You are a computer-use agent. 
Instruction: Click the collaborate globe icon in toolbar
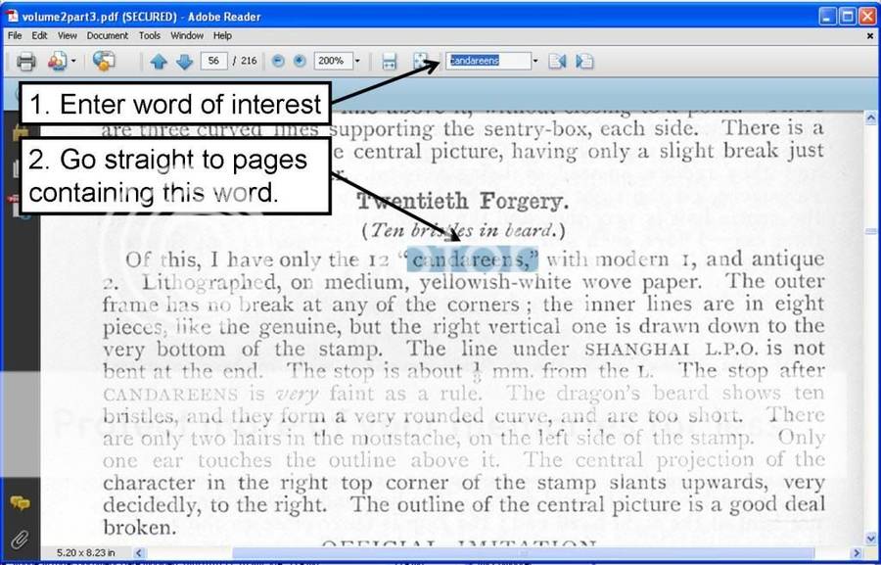(x=103, y=61)
